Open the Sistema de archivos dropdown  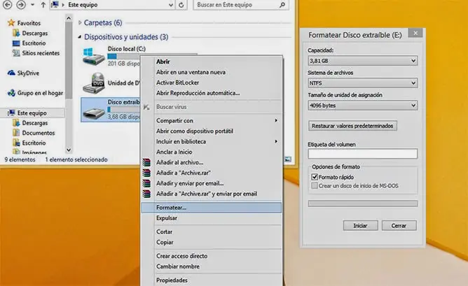pos(363,83)
